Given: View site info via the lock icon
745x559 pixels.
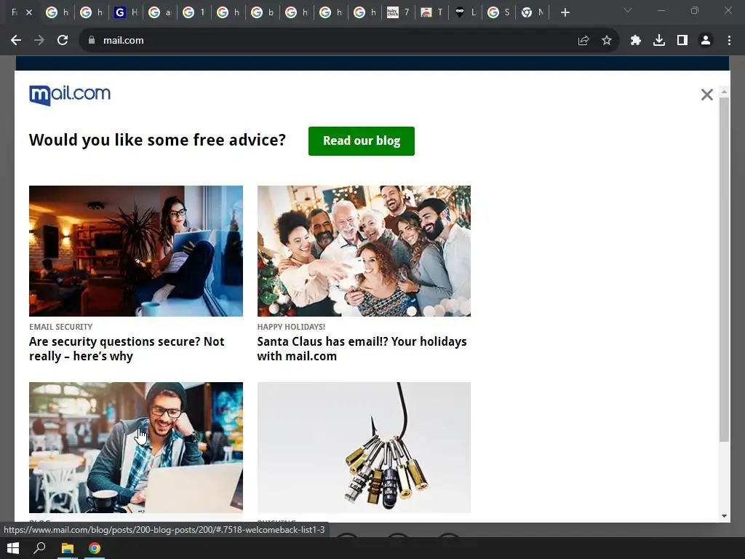Looking at the screenshot, I should 92,41.
